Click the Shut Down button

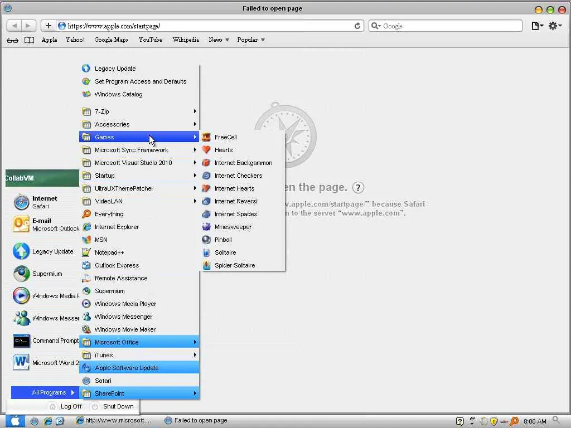(x=113, y=406)
